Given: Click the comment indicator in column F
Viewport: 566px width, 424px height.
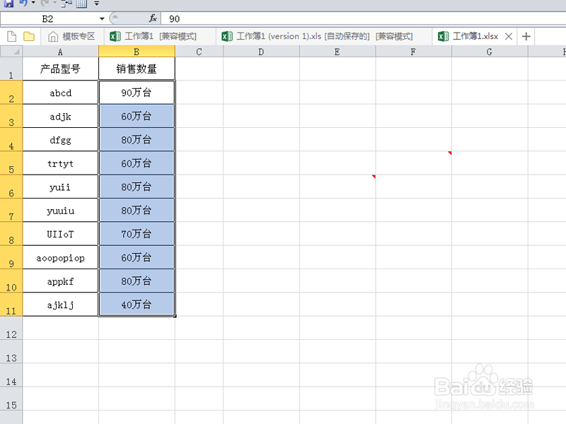Looking at the screenshot, I should coord(450,153).
